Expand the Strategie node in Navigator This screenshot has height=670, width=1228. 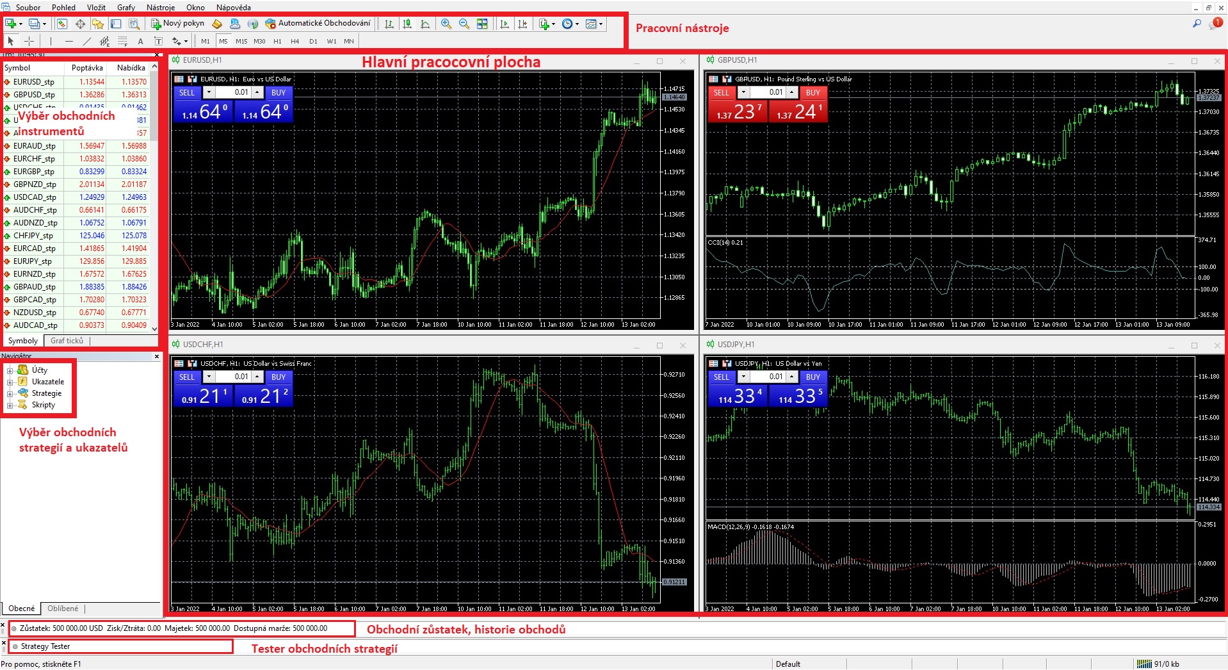(x=10, y=393)
